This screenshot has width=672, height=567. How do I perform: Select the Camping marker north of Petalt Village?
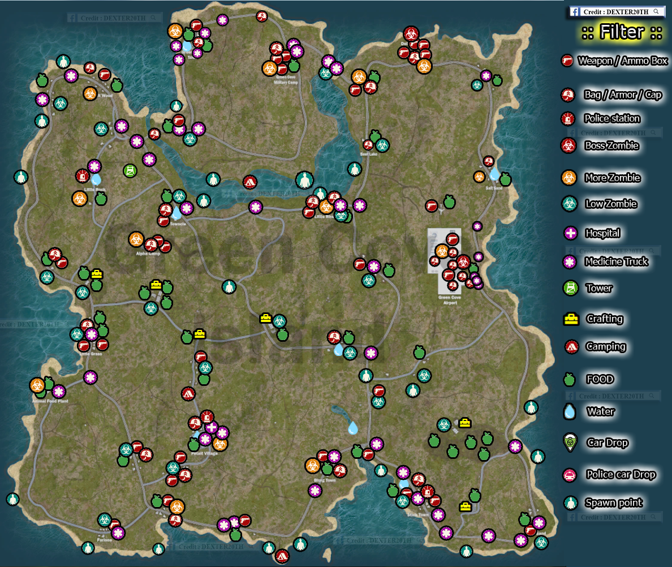point(188,393)
